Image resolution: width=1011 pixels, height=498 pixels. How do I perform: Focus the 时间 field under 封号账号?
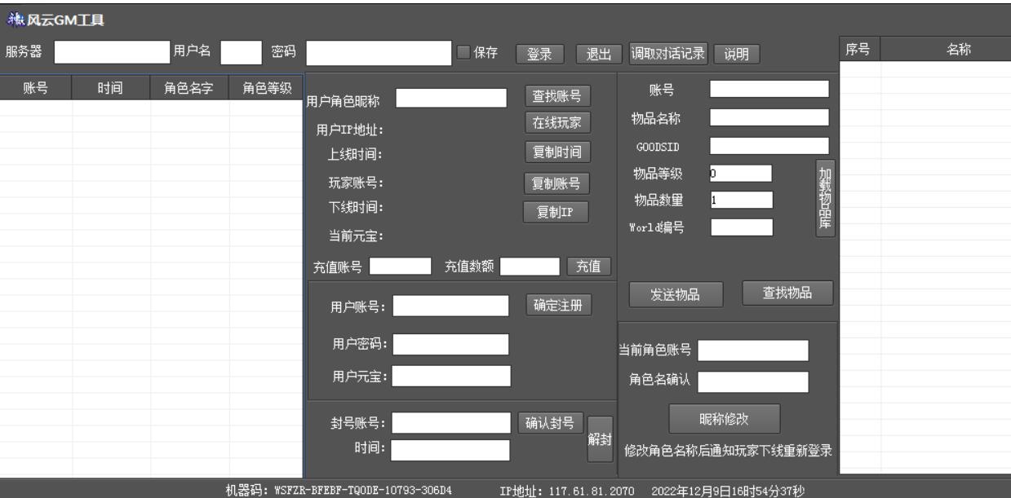[451, 450]
